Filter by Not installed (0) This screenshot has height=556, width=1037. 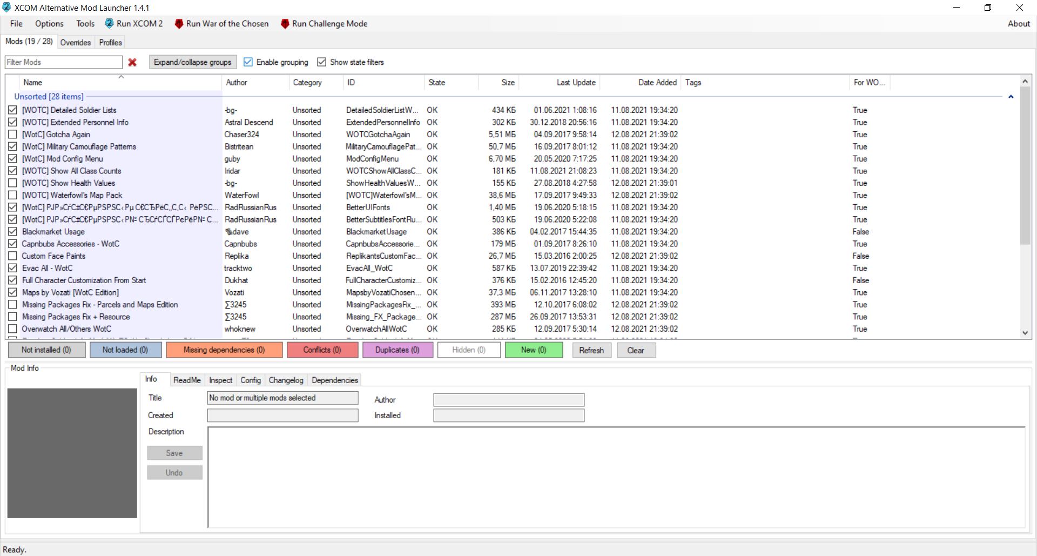pyautogui.click(x=46, y=350)
